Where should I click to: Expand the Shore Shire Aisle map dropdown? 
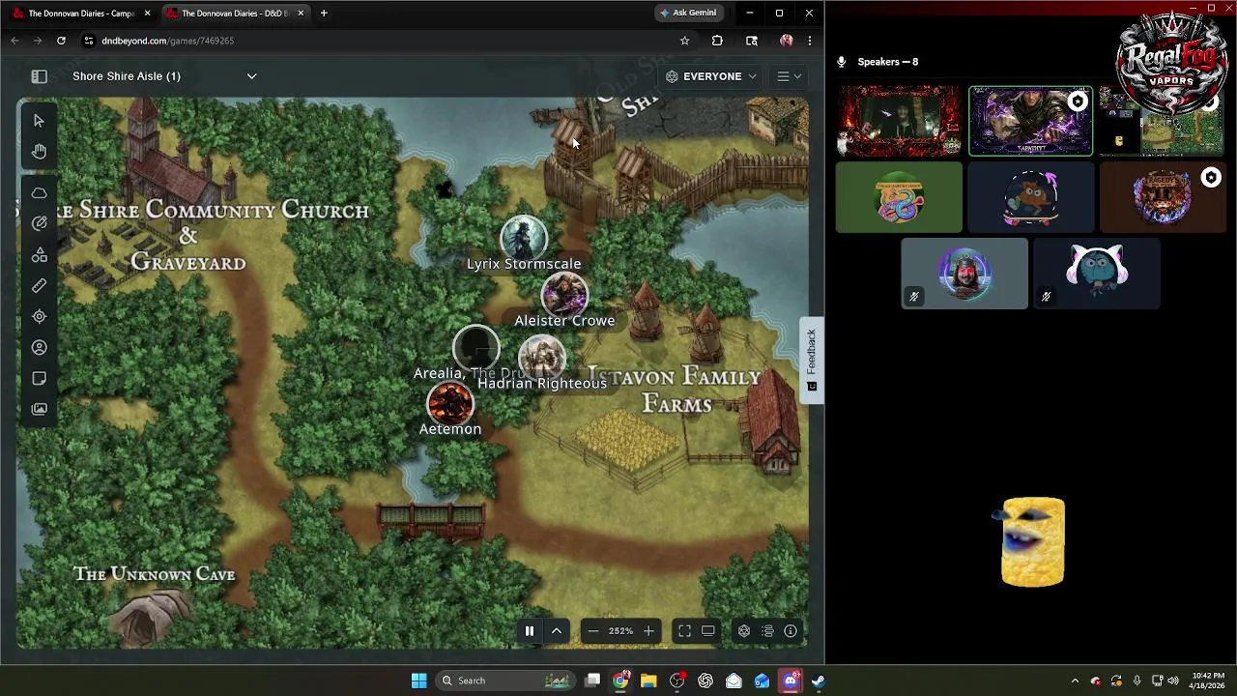click(251, 76)
